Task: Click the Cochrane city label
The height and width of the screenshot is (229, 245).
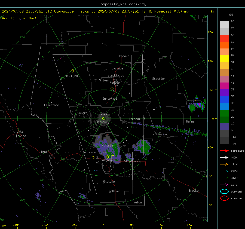Action: click(89, 152)
